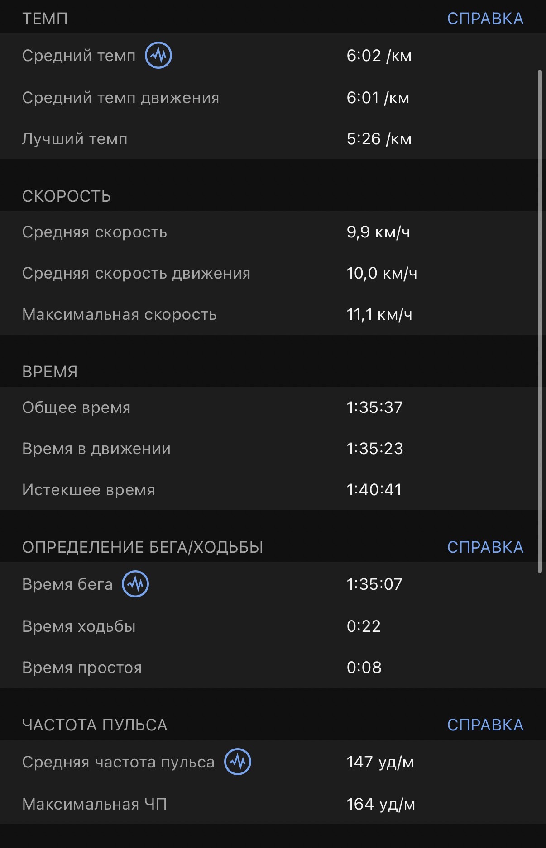
Task: Open СПРАВКА for ОПРЕДЕЛЕНИЕ БЕГА/ХОДЬБЫ section
Action: pyautogui.click(x=485, y=547)
